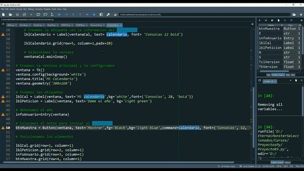This screenshot has width=304, height=171.
Task: Open the Tools menu
Action: click(54, 9)
